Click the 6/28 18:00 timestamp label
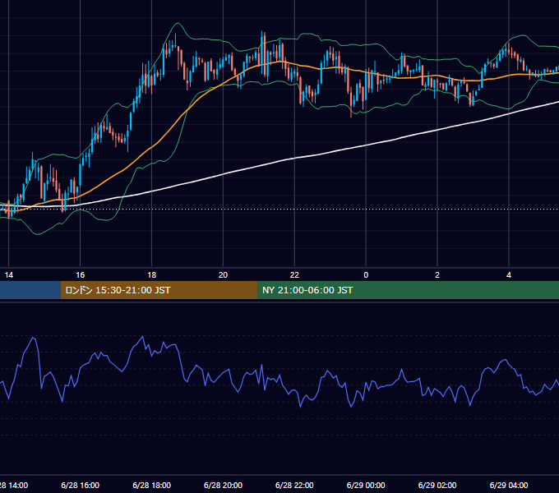The width and height of the screenshot is (559, 493). [152, 485]
